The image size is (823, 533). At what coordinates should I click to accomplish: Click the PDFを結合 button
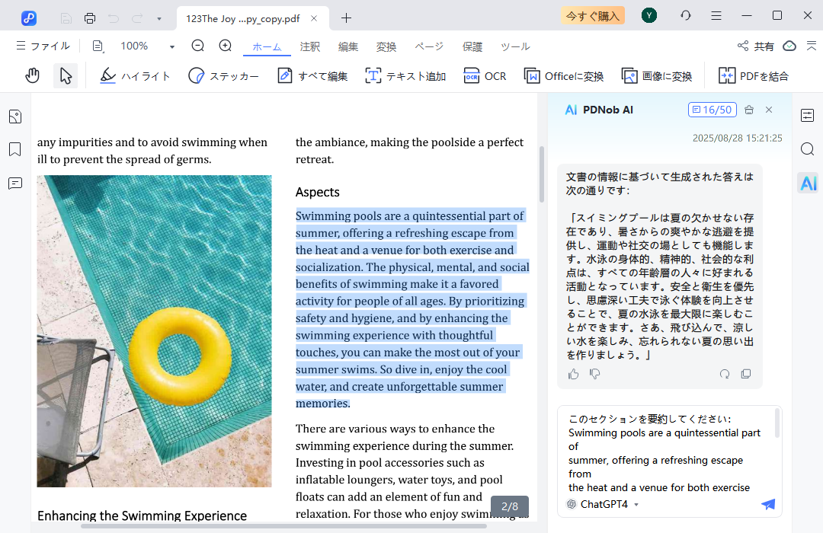coord(754,76)
